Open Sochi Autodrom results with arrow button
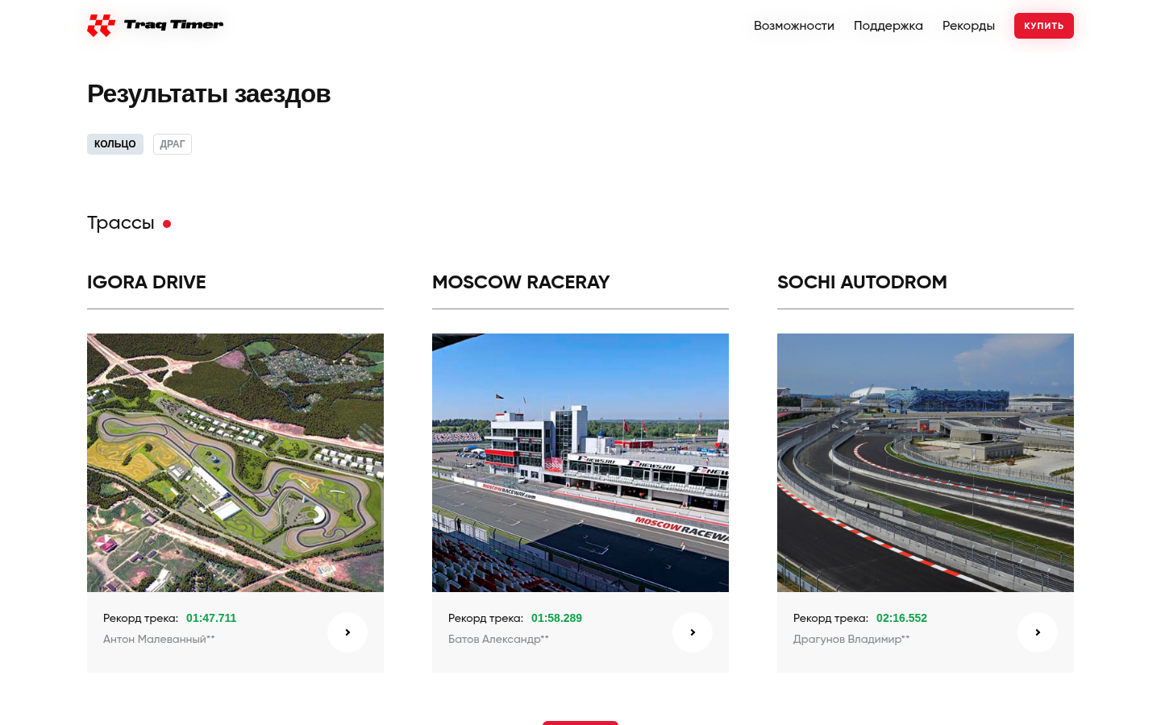 point(1038,632)
